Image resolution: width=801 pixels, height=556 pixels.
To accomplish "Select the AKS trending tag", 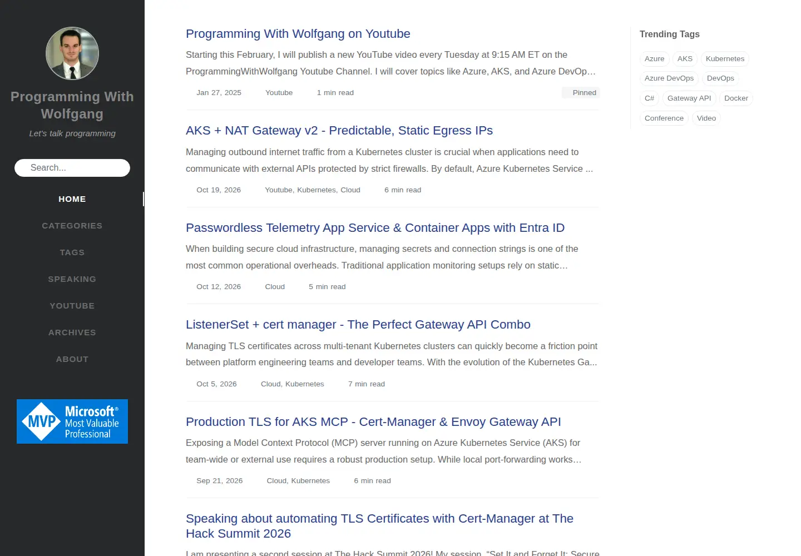I will [x=685, y=59].
